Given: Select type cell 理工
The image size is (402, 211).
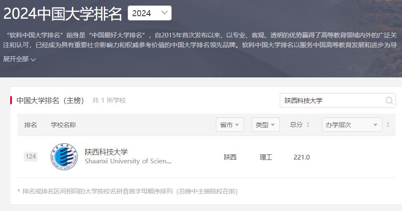Looking at the screenshot, I should pos(266,157).
